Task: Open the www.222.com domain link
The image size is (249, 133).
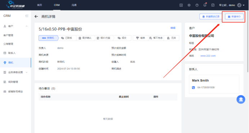Action: pyautogui.click(x=208, y=56)
